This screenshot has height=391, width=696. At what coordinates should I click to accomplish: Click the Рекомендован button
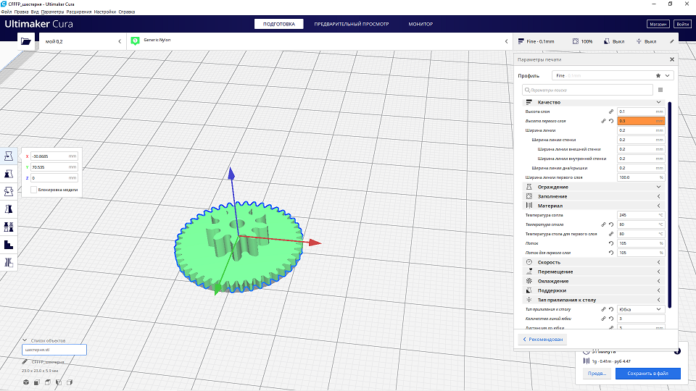(x=542, y=339)
